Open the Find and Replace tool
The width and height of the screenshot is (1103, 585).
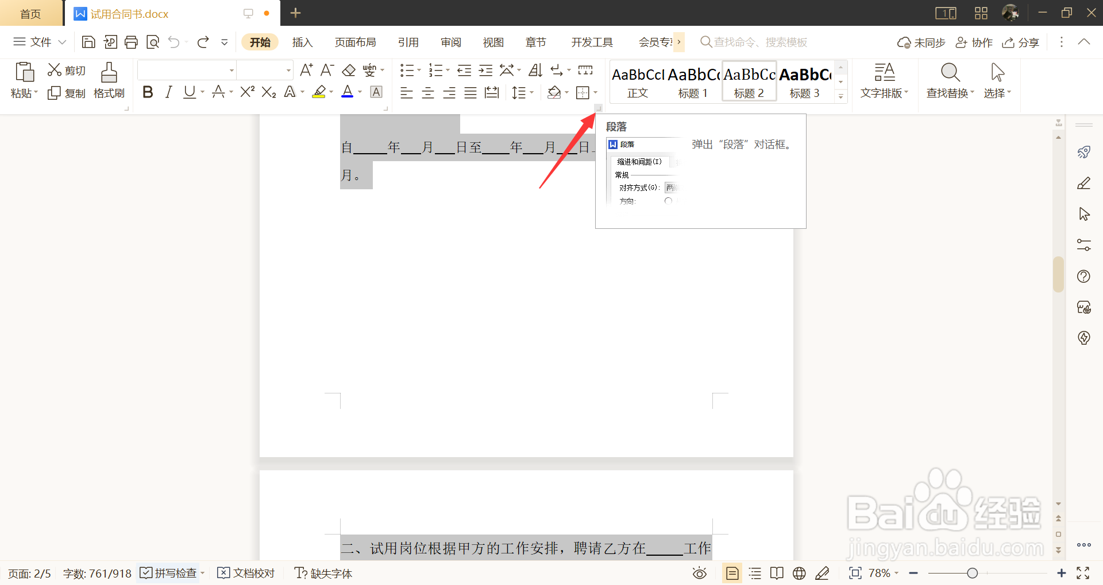click(x=950, y=80)
